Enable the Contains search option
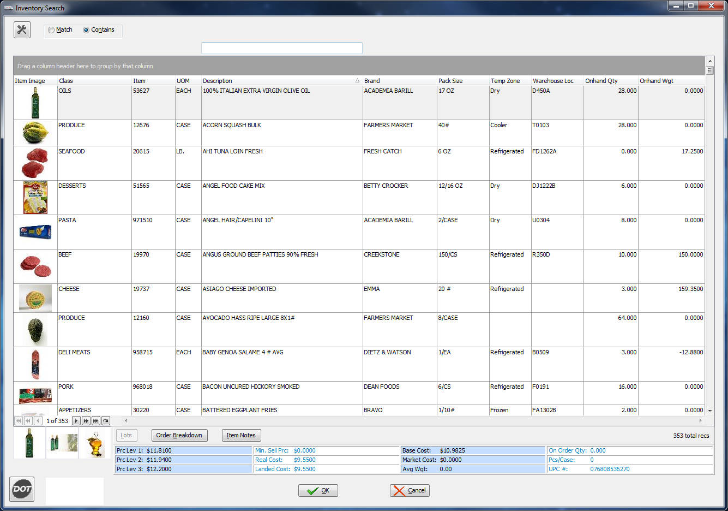 86,30
